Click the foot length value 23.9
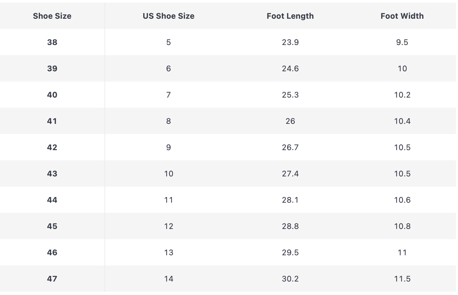458x295 pixels. click(290, 42)
